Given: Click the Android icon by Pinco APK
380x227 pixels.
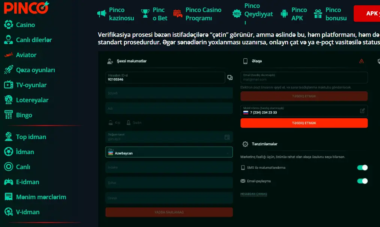Looking at the screenshot, I should point(284,14).
